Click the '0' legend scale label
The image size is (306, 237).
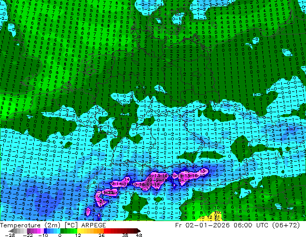coord(60,235)
